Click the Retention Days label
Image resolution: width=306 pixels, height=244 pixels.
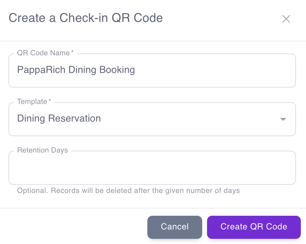[42, 150]
